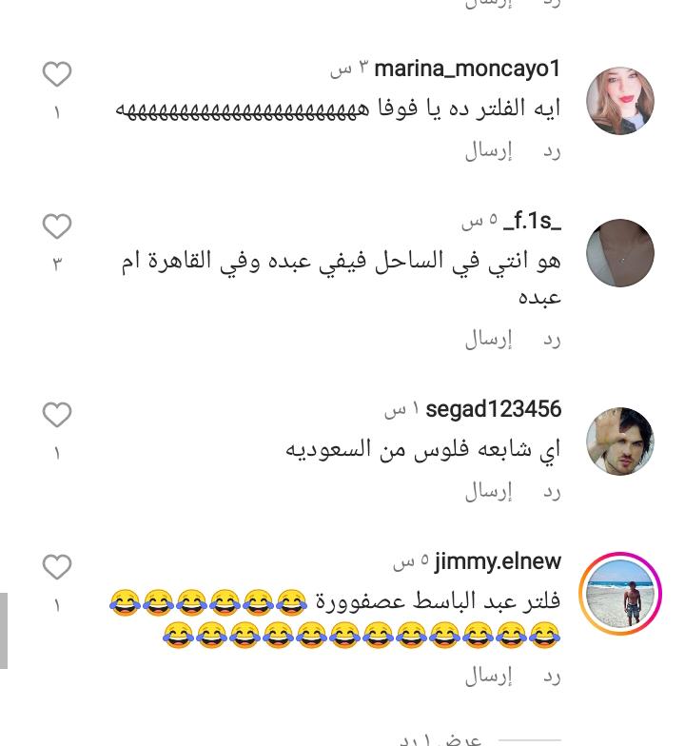Screen dimensions: 685x746
Task: Tap heart on jimmy.elnew's comment
Action: tap(57, 566)
